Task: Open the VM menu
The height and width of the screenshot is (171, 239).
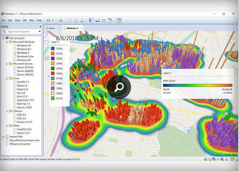Action: (24, 20)
